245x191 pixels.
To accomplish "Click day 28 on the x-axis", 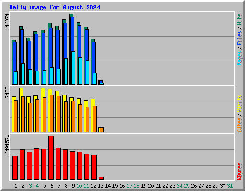I will pyautogui.click(x=208, y=186).
